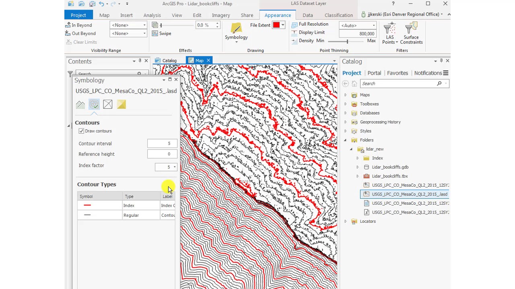Viewport: 515px width, 289px height.
Task: Expand the Locators node in Catalog
Action: point(345,222)
